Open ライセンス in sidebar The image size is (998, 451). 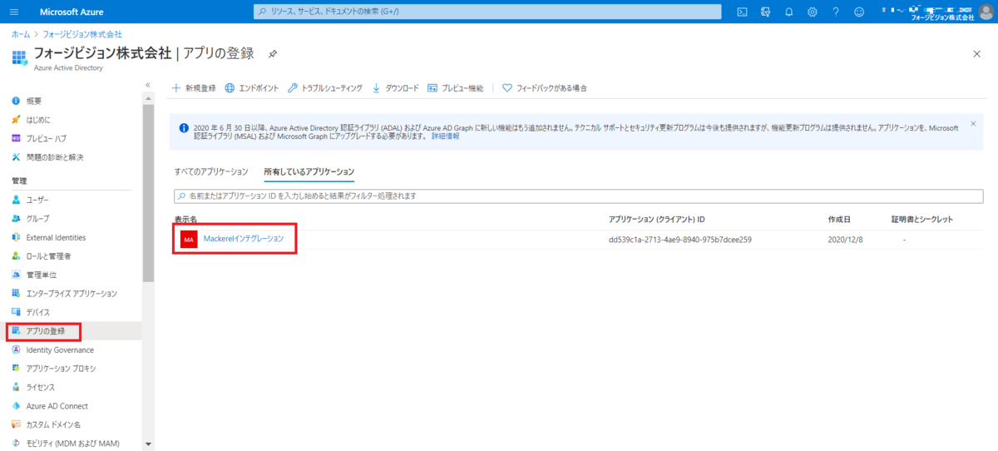(x=41, y=388)
